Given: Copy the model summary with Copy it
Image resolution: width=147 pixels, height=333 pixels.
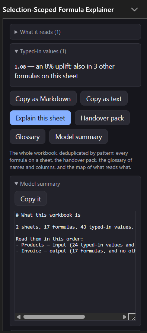Looking at the screenshot, I should (31, 198).
